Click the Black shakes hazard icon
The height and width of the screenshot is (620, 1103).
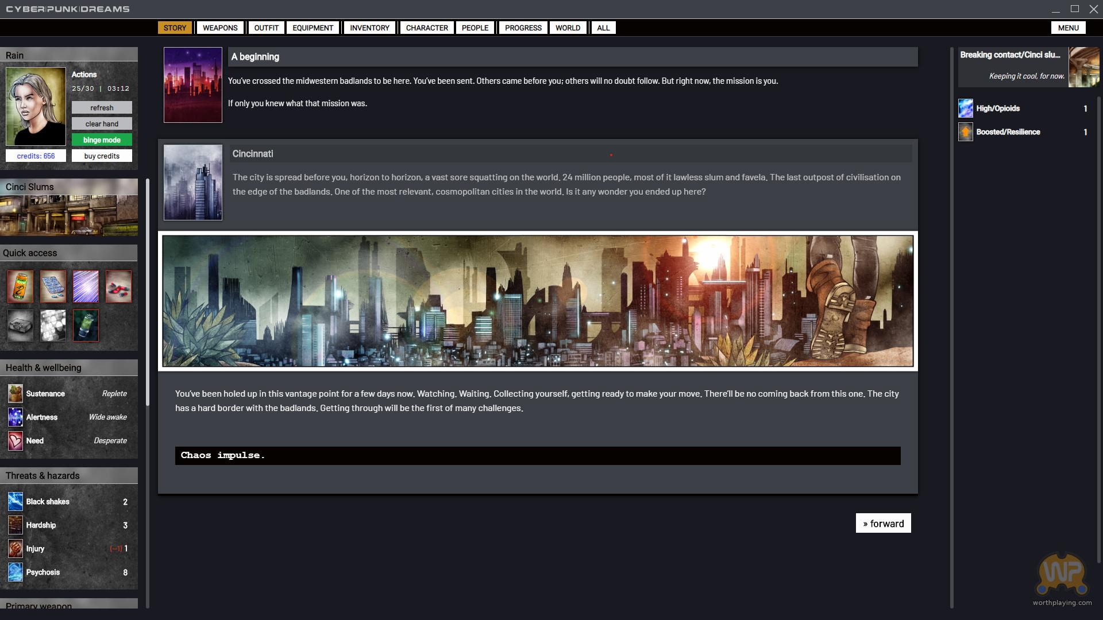(x=16, y=502)
